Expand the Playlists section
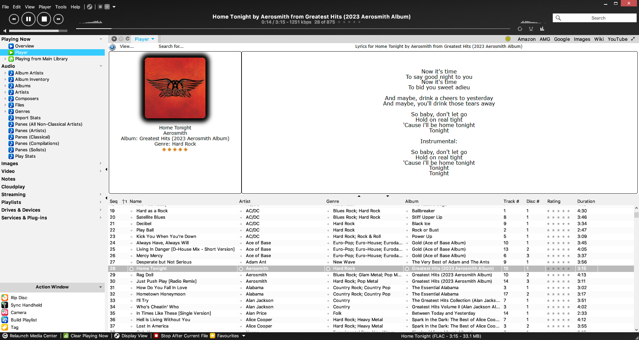Image resolution: width=639 pixels, height=340 pixels. tap(101, 202)
